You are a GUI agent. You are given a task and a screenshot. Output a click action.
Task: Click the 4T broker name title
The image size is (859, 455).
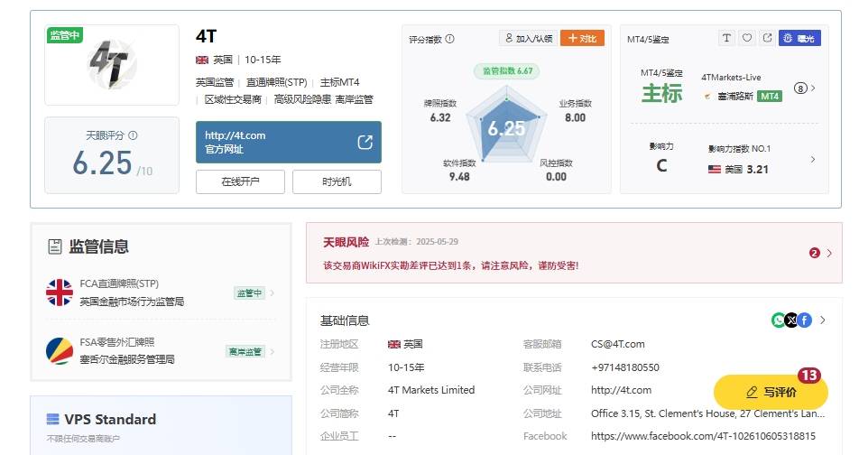coord(207,36)
